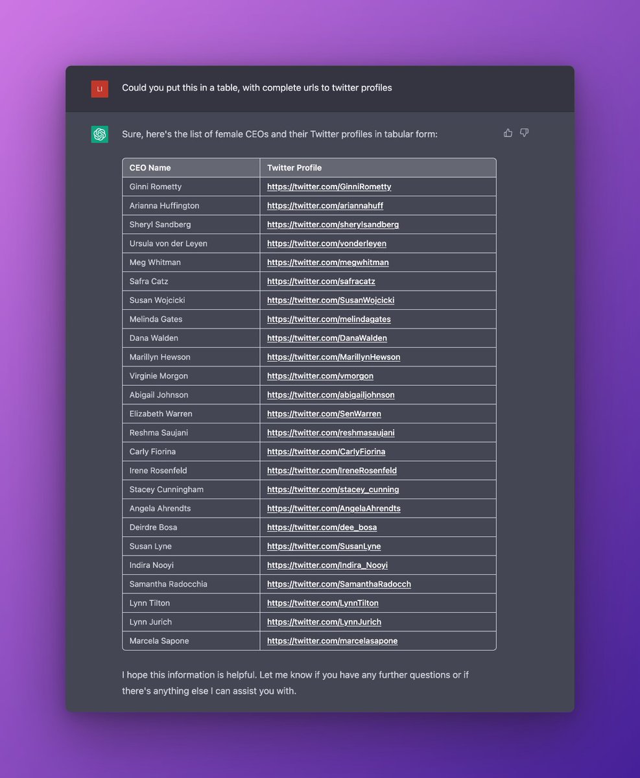Viewport: 640px width, 778px height.
Task: Select the 'Ginni Rometty' name cell
Action: 191,187
